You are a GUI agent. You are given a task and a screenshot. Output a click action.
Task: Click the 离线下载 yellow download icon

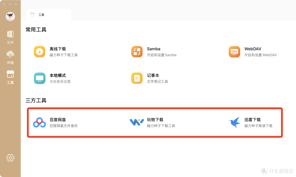39,52
